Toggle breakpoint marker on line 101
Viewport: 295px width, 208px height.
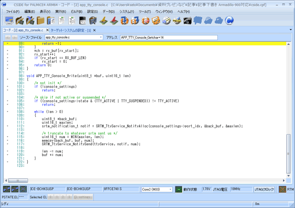[x=7, y=87]
